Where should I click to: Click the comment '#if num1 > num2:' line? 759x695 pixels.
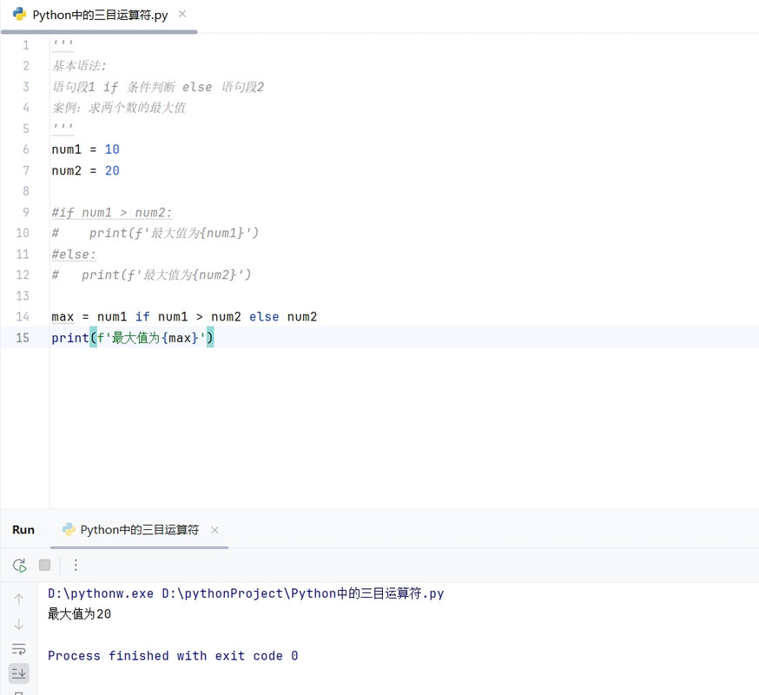pos(112,213)
